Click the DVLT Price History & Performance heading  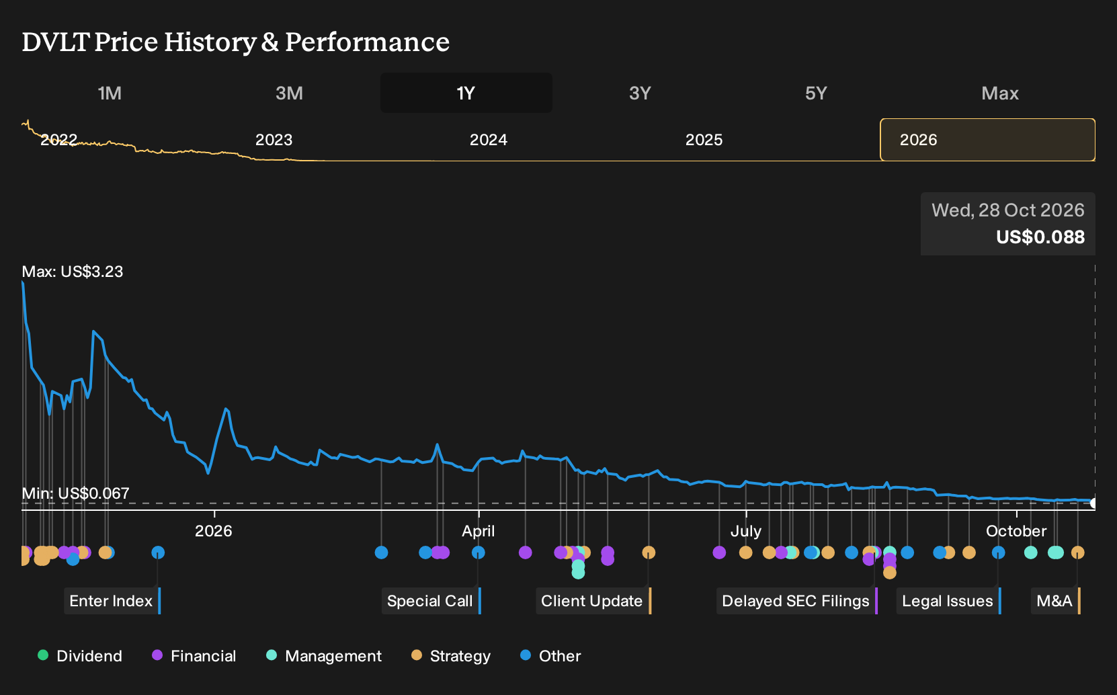click(236, 42)
